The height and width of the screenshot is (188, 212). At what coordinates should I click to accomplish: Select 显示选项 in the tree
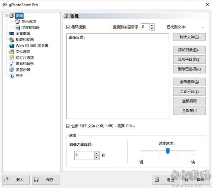click(x=28, y=22)
